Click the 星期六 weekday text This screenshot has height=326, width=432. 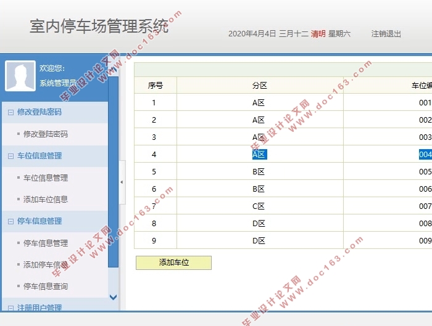point(339,34)
